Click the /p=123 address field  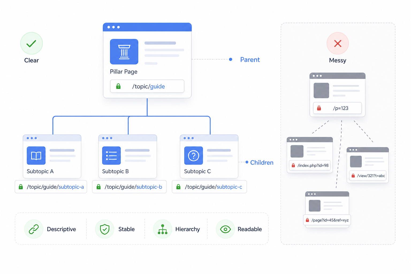[x=337, y=108]
